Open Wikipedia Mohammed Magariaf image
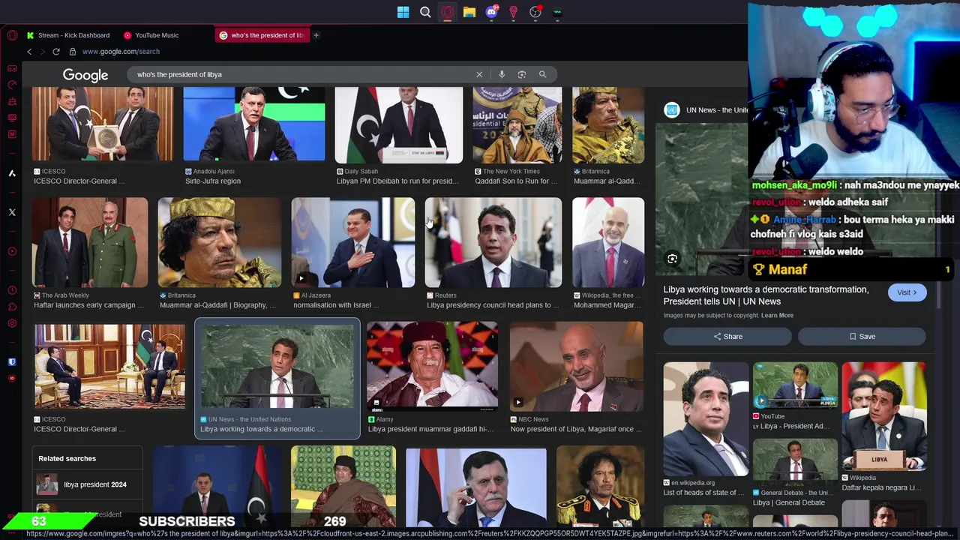Viewport: 960px width, 540px height. click(x=608, y=242)
